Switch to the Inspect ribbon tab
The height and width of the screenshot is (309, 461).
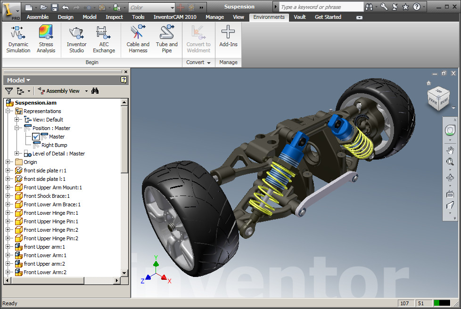114,17
